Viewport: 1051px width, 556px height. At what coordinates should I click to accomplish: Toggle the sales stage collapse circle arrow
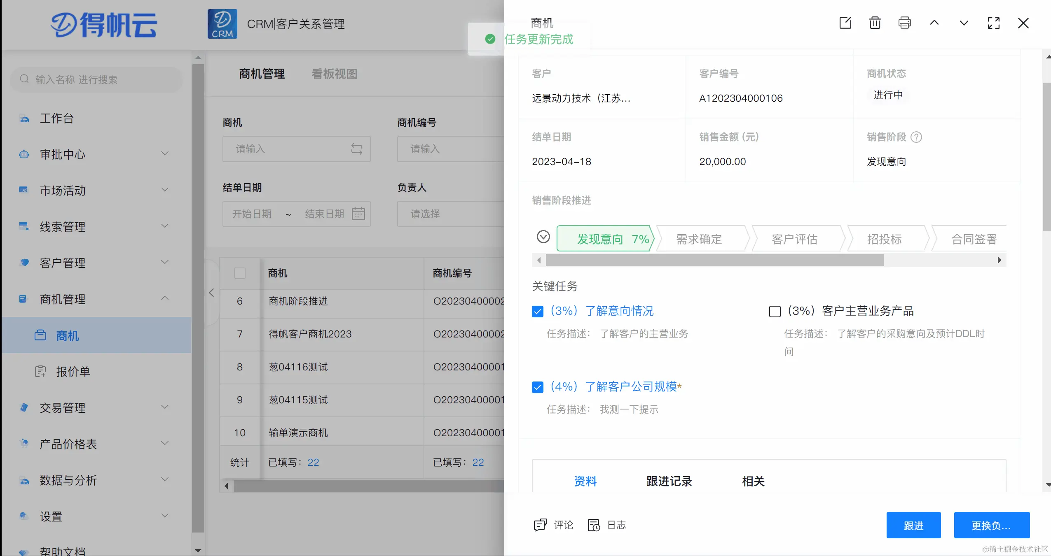coord(543,237)
